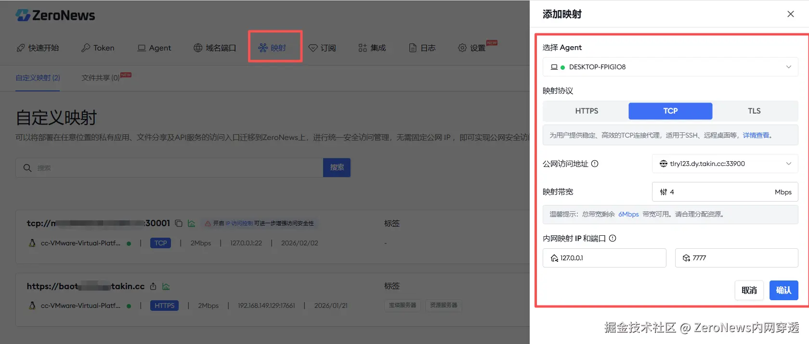The image size is (809, 344).
Task: Switch to 自定义映射 (2) tab
Action: tap(38, 77)
